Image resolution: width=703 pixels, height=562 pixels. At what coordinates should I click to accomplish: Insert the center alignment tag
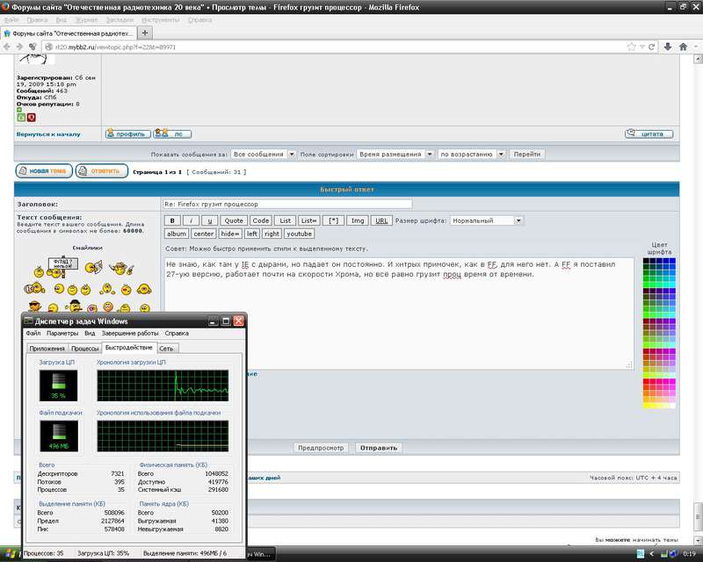[204, 234]
